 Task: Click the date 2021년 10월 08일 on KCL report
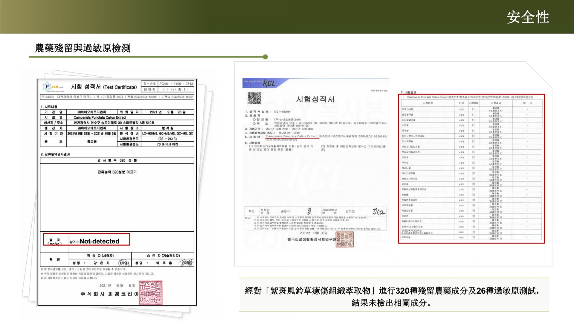tap(313, 233)
